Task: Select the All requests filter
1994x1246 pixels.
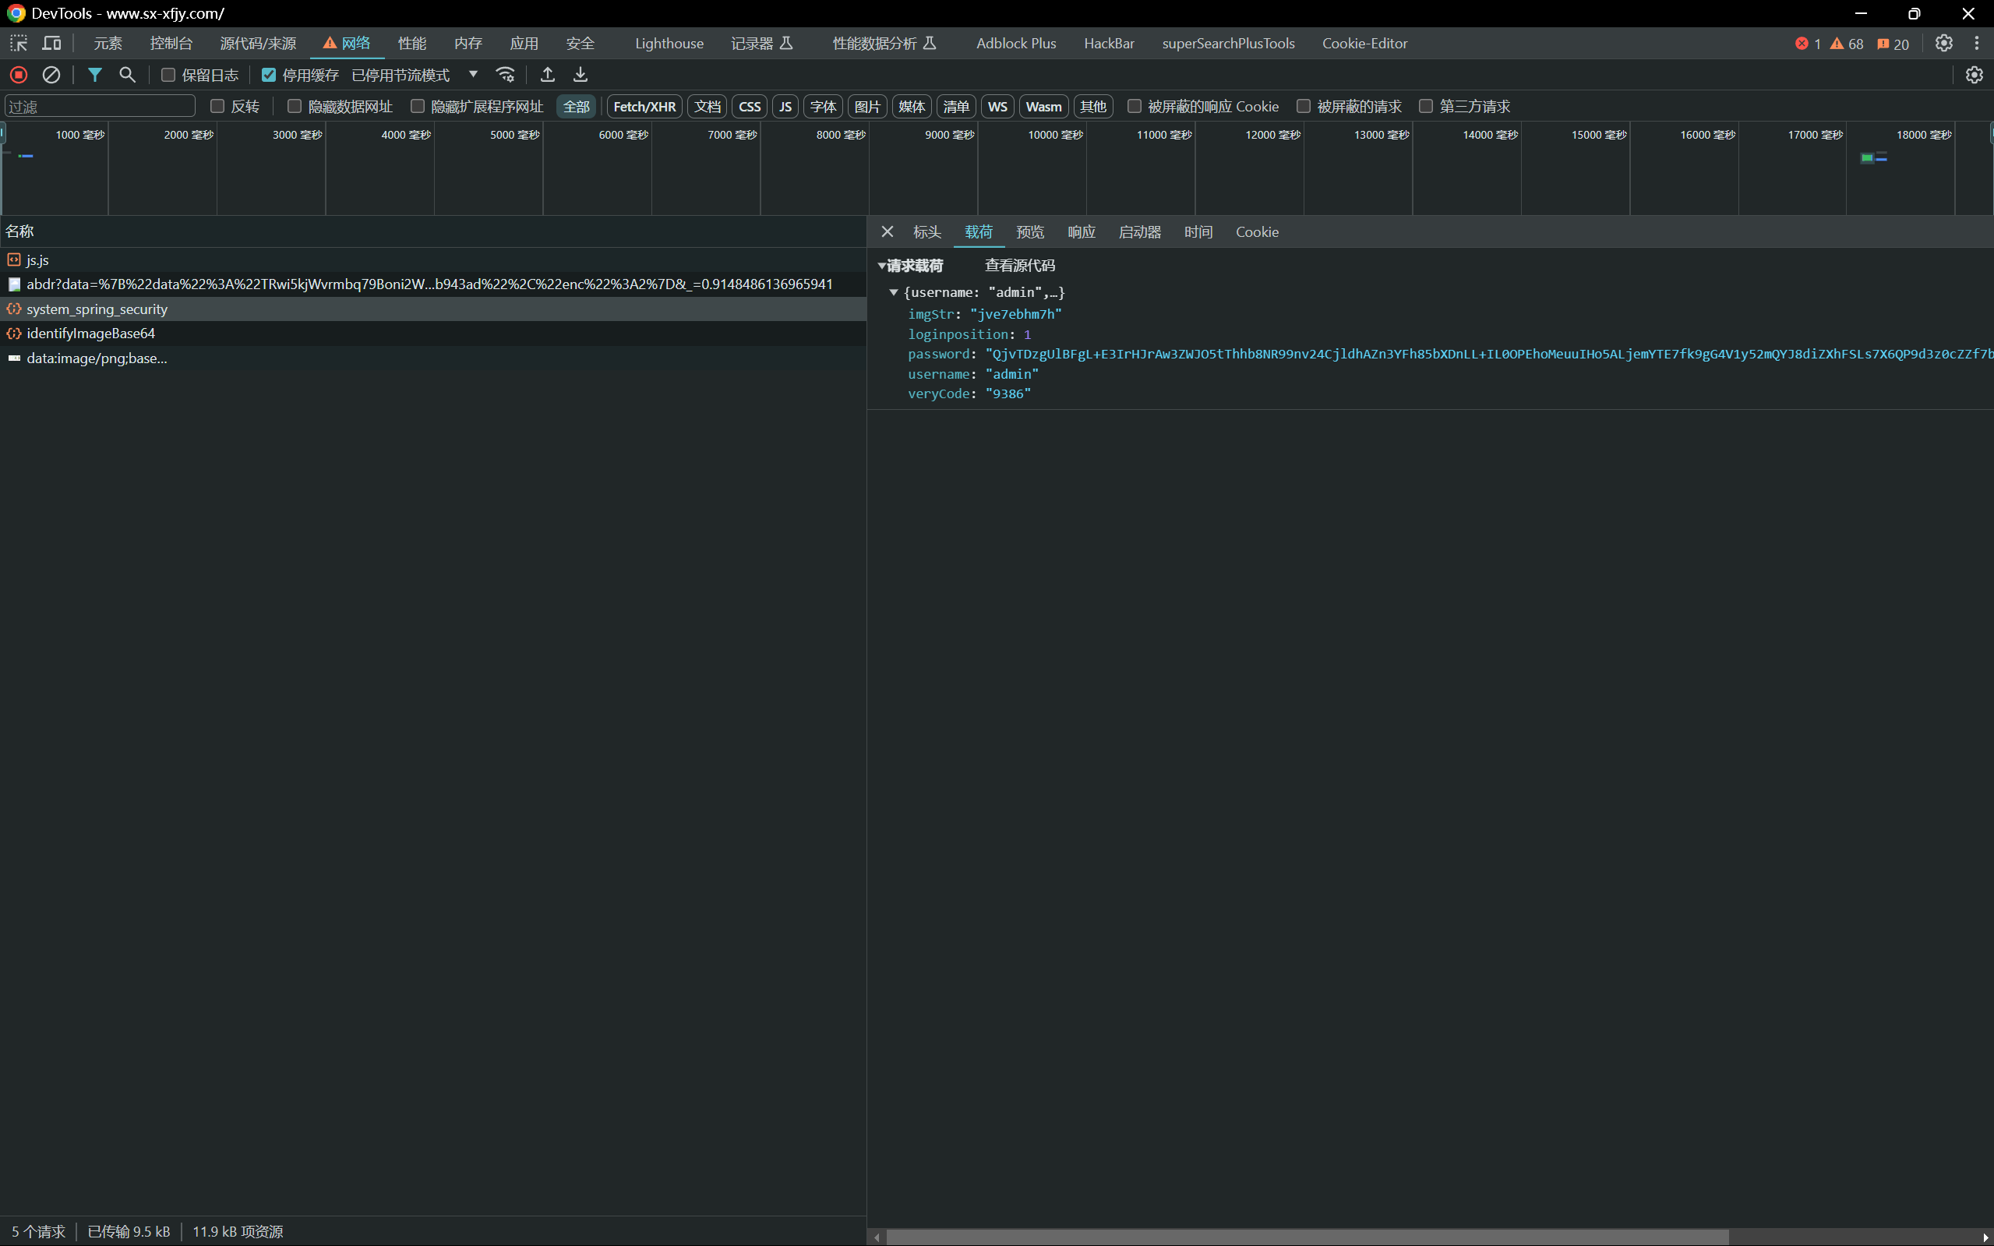Action: click(576, 106)
